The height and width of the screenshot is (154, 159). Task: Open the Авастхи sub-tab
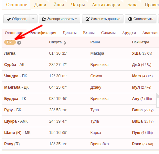click(x=150, y=33)
